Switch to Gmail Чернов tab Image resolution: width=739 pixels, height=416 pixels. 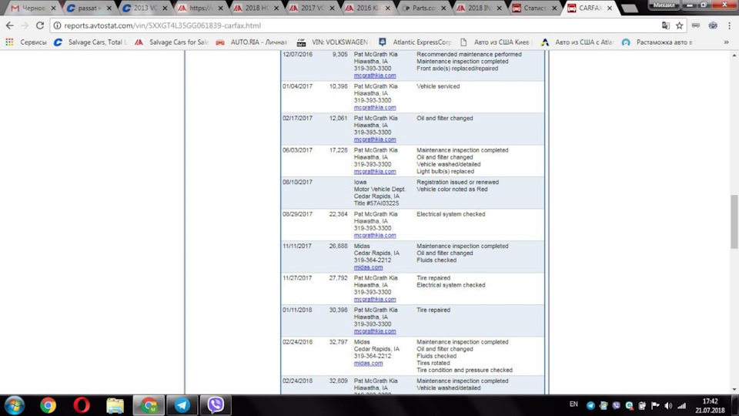[x=32, y=8]
